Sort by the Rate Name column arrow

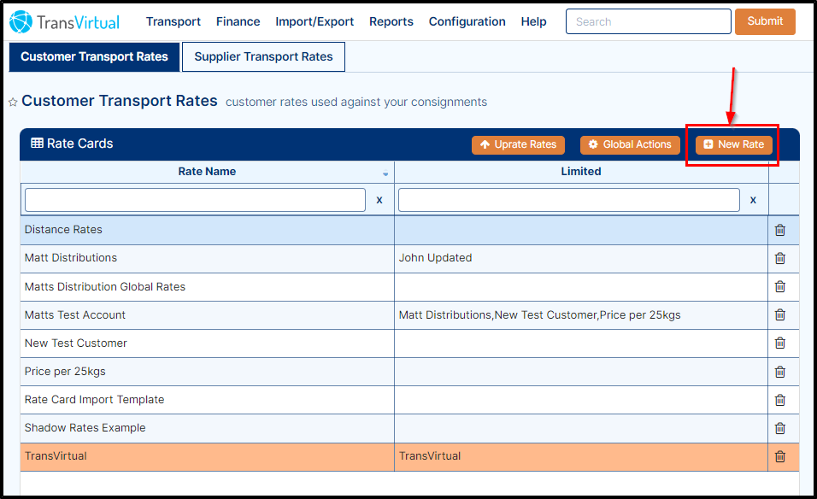(x=385, y=174)
